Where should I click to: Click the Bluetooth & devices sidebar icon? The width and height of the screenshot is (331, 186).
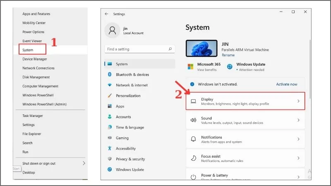pos(110,75)
